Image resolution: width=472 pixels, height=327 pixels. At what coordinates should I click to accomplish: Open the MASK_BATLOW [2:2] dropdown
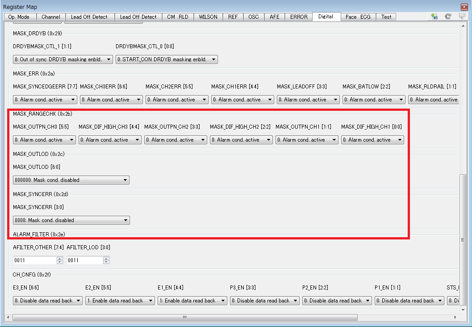click(x=374, y=99)
